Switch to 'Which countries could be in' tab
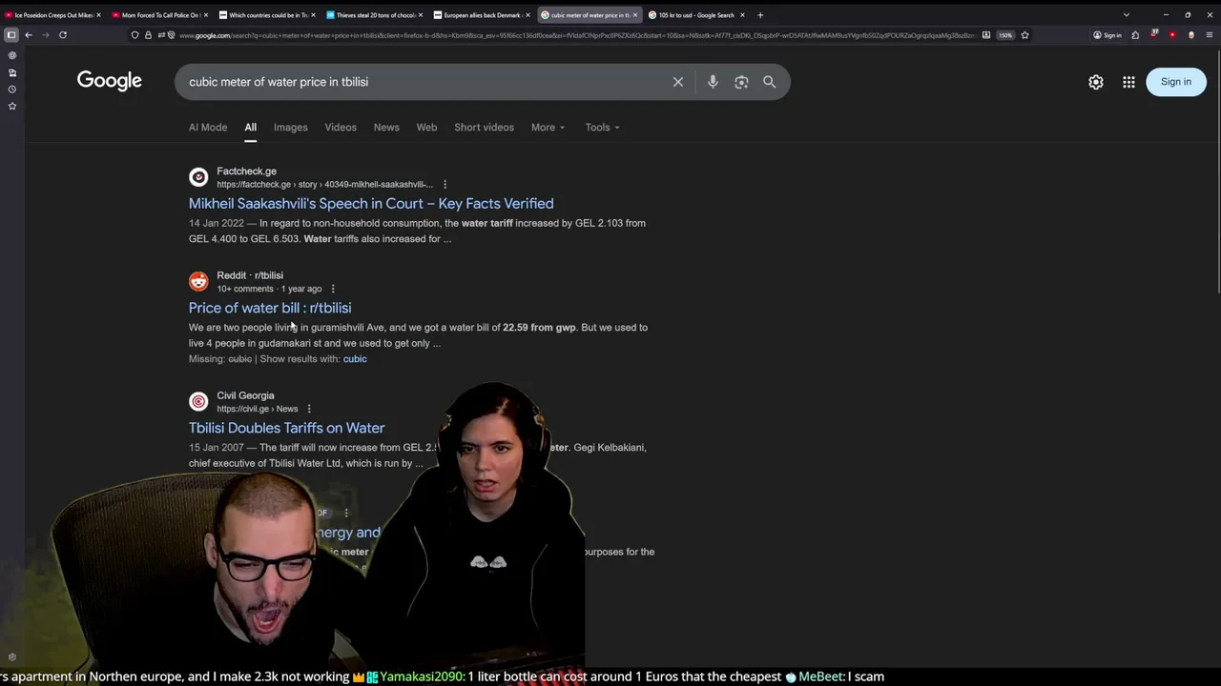 [x=266, y=15]
